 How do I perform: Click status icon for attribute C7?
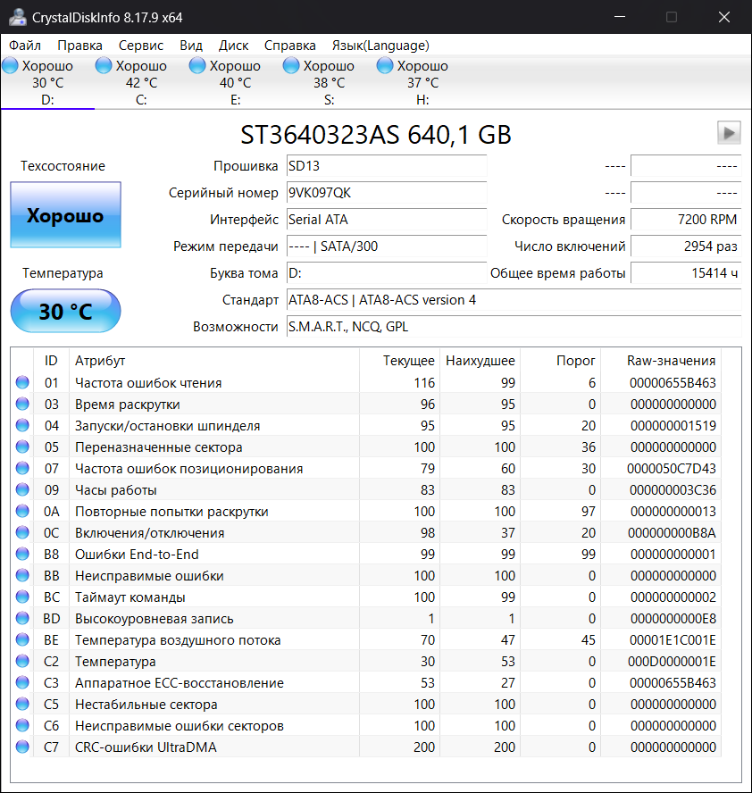22,747
